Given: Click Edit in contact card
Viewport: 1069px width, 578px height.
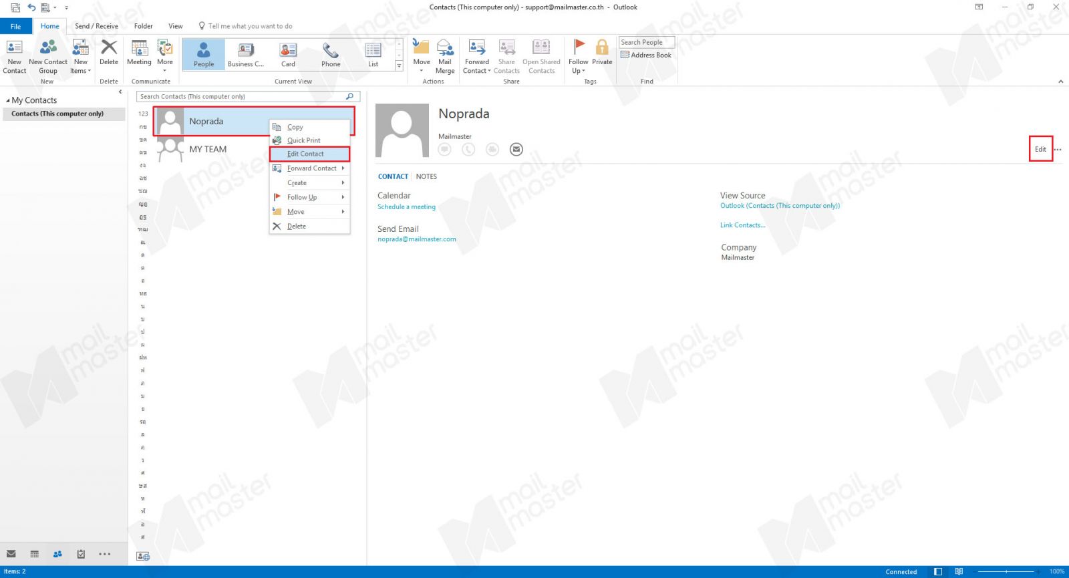Looking at the screenshot, I should click(1040, 149).
